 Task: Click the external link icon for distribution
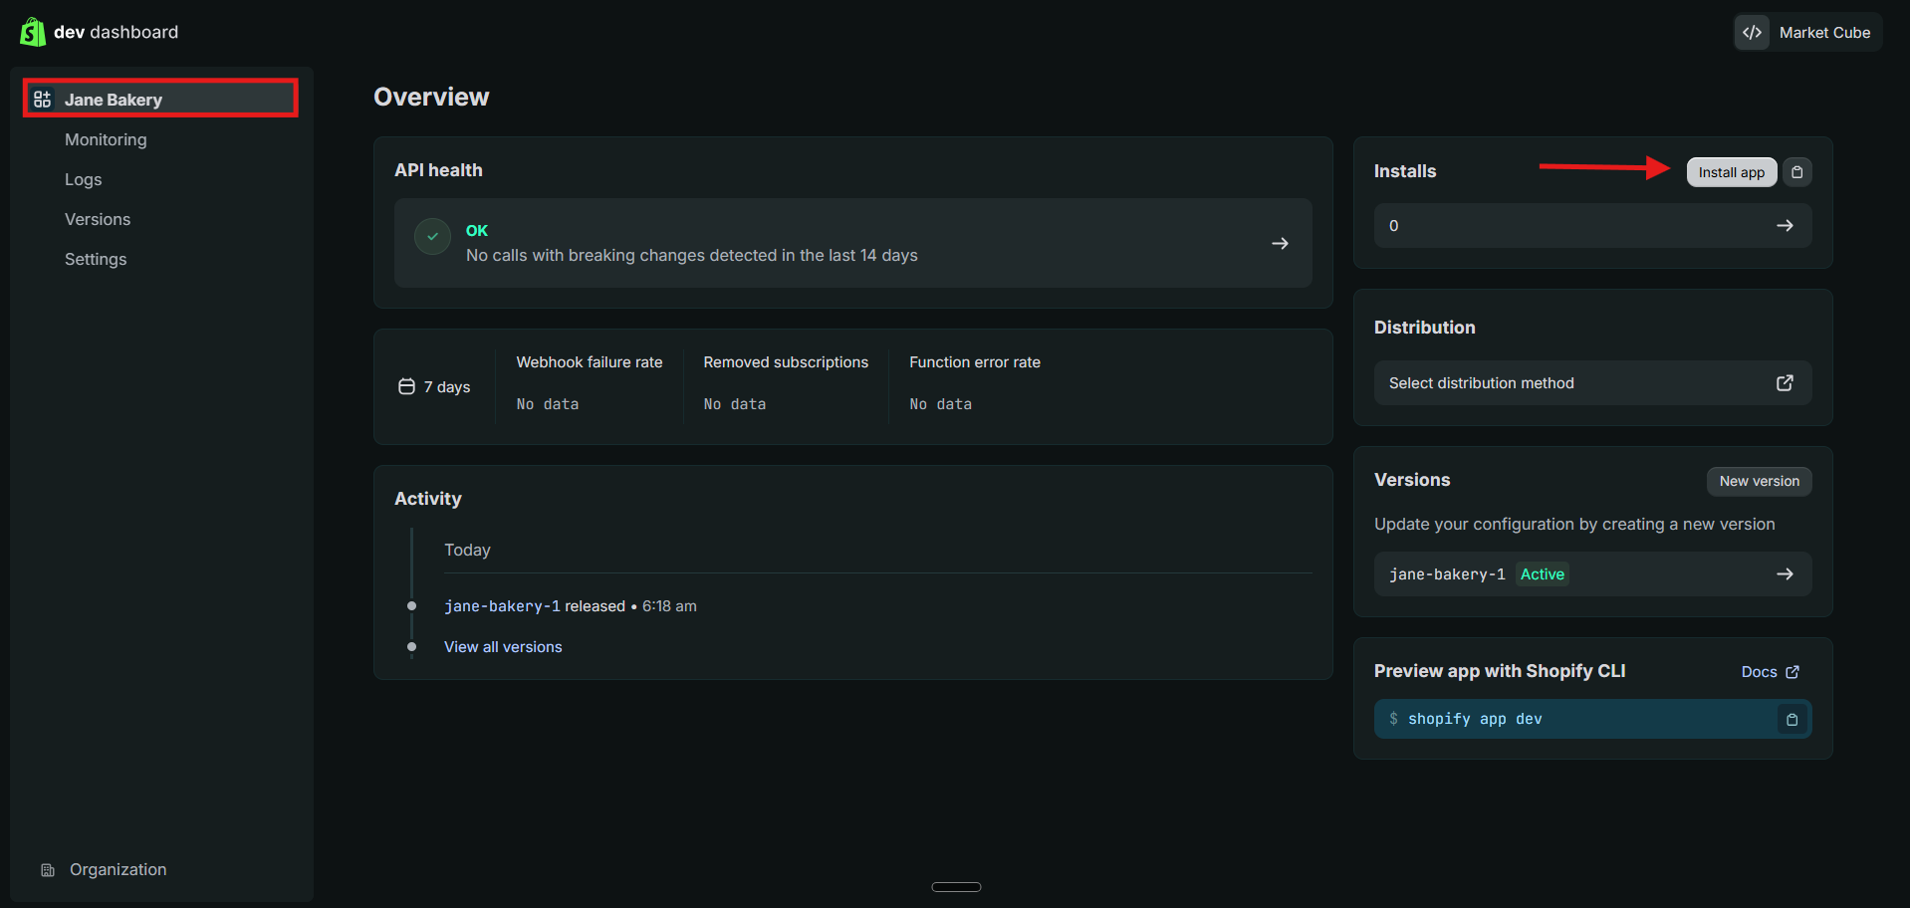click(1785, 383)
